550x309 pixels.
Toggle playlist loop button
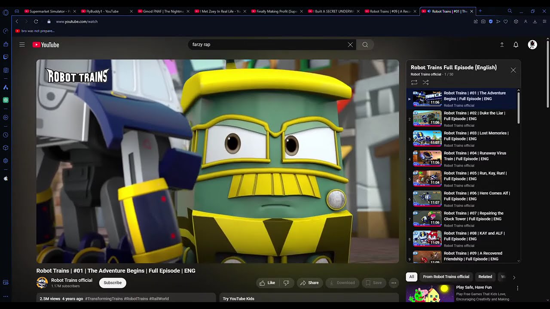point(414,82)
